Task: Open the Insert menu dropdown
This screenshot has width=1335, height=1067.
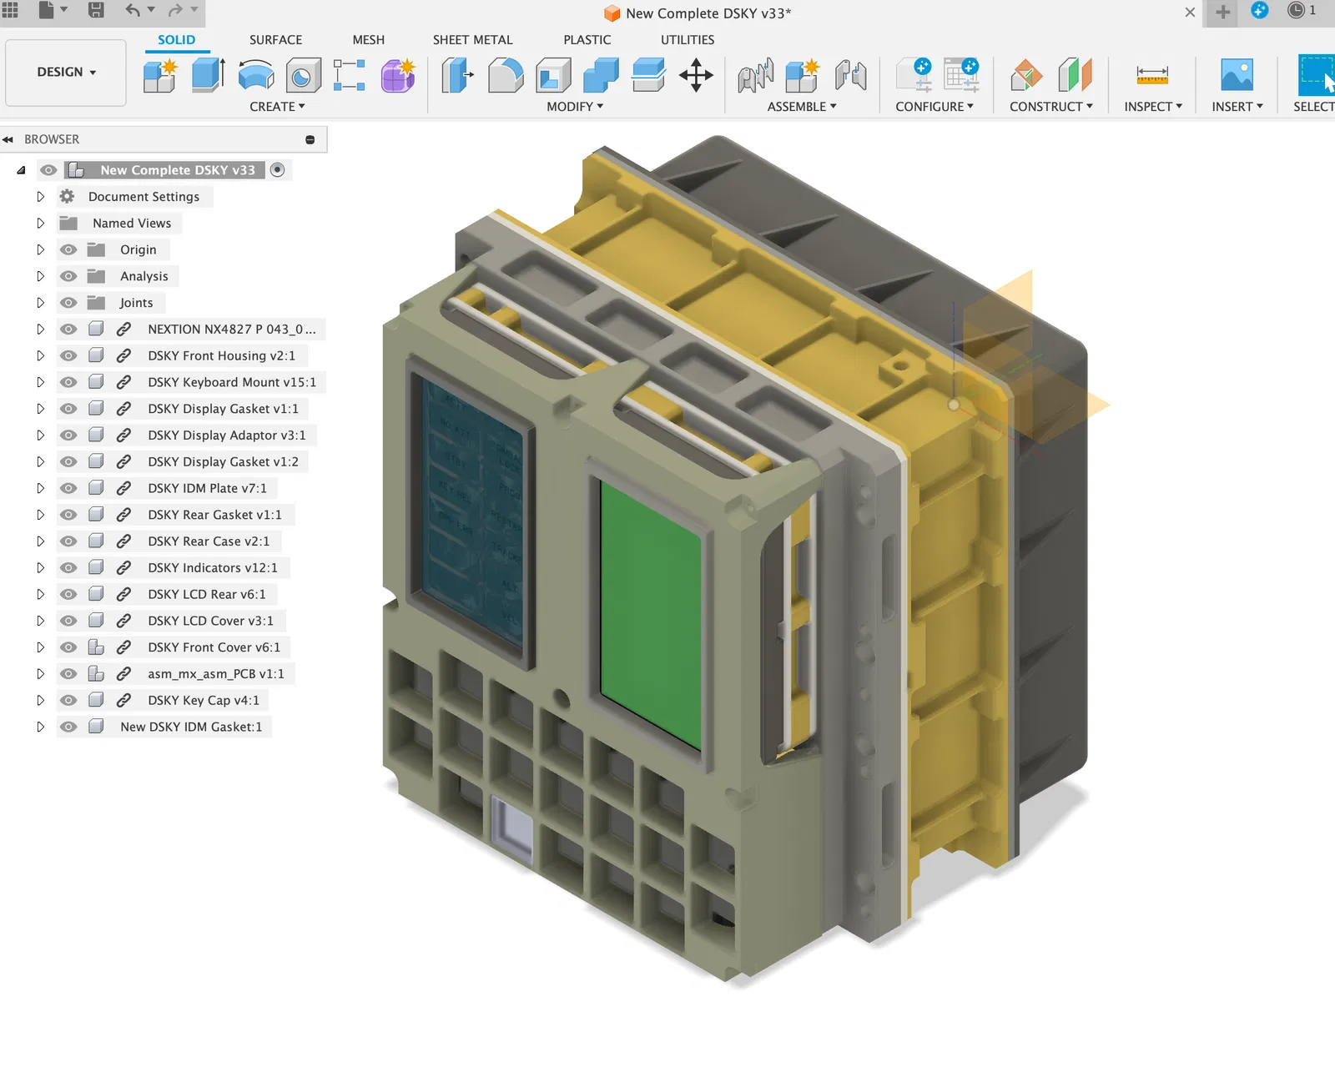Action: (x=1237, y=107)
